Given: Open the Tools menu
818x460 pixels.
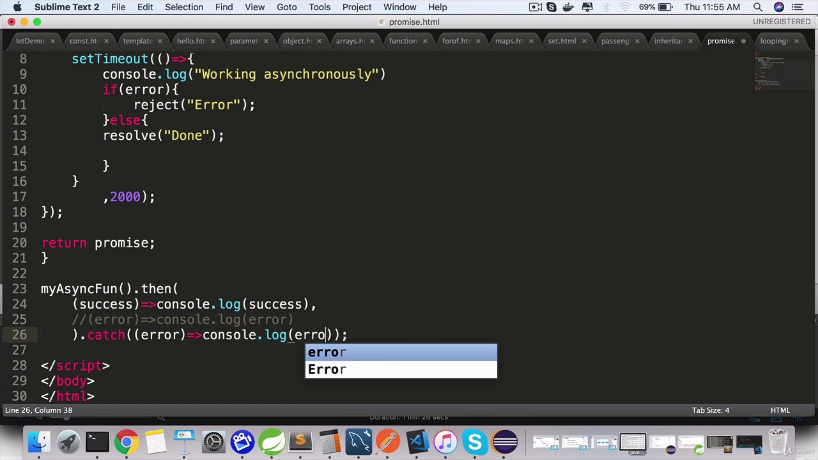Looking at the screenshot, I should [320, 7].
